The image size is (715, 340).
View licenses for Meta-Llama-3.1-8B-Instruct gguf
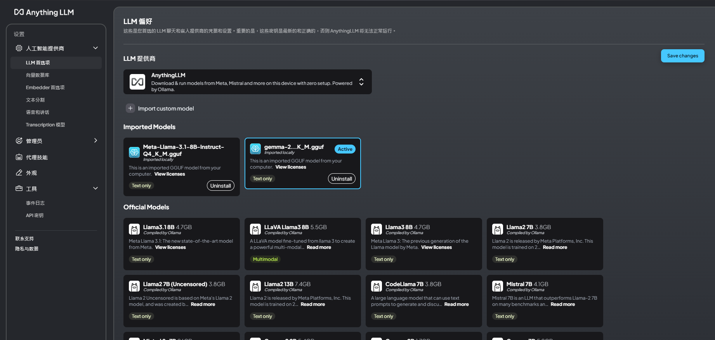click(x=170, y=174)
